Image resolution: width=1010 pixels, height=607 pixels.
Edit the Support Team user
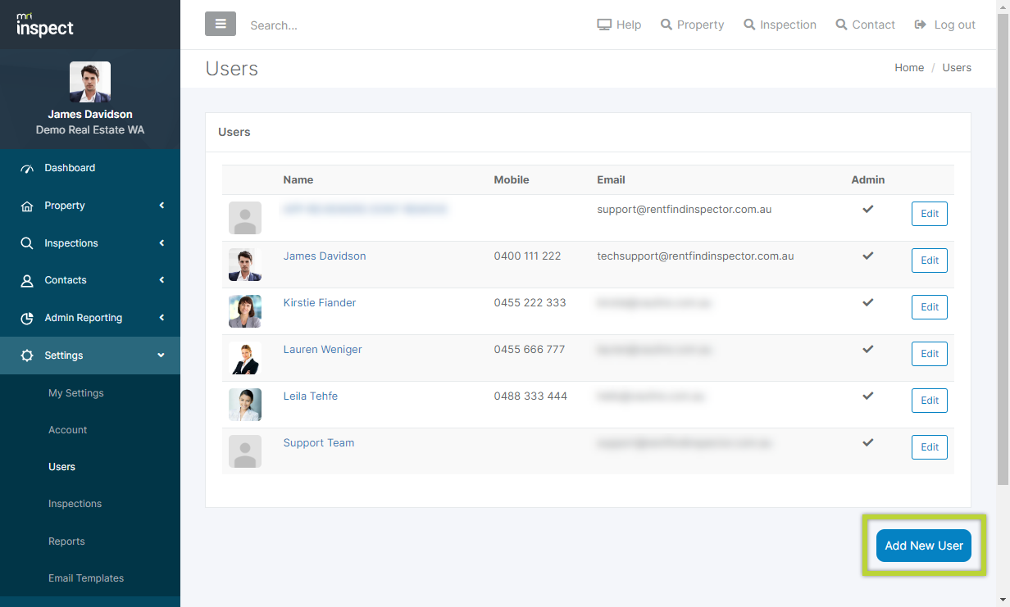pos(930,447)
